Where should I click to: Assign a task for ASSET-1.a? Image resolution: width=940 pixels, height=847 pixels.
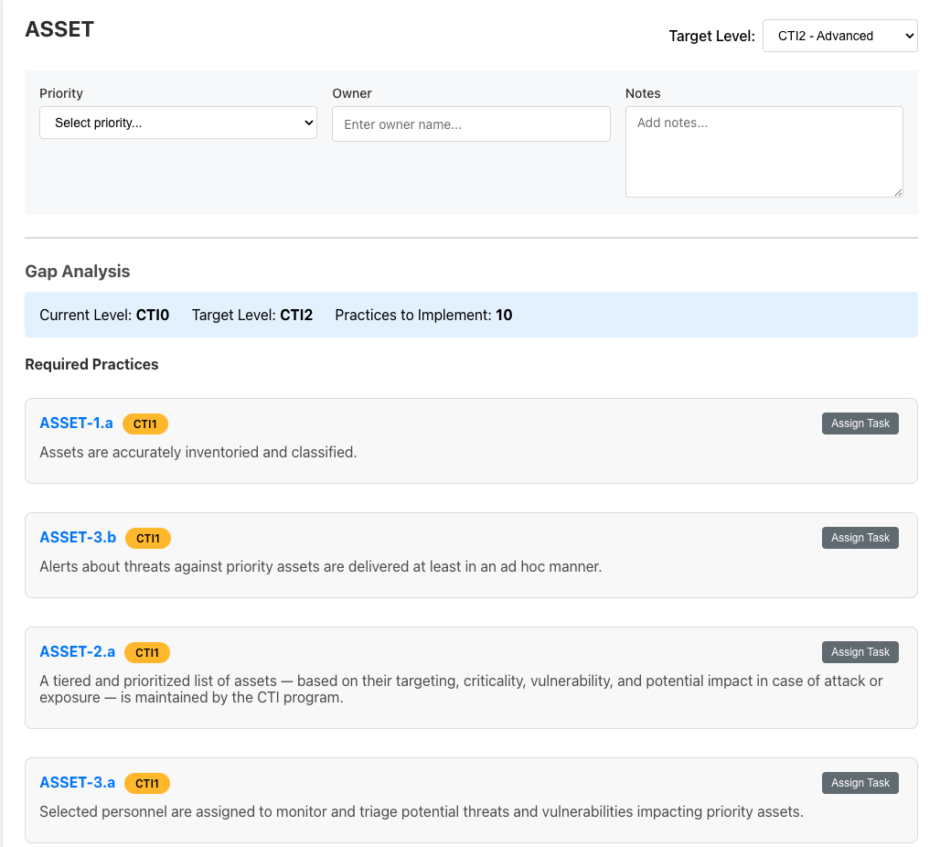point(860,423)
